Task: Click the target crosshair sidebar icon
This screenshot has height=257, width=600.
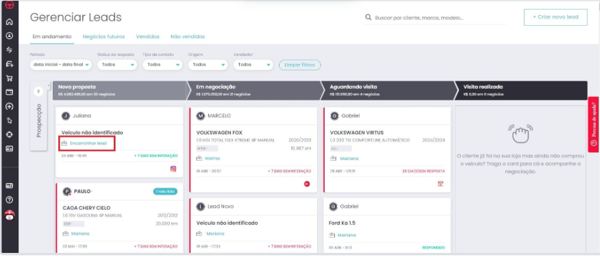Action: [10, 135]
